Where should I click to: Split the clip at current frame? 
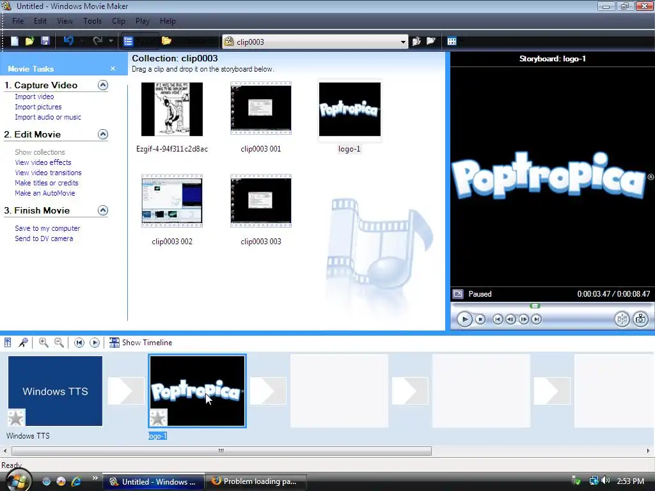pos(622,320)
